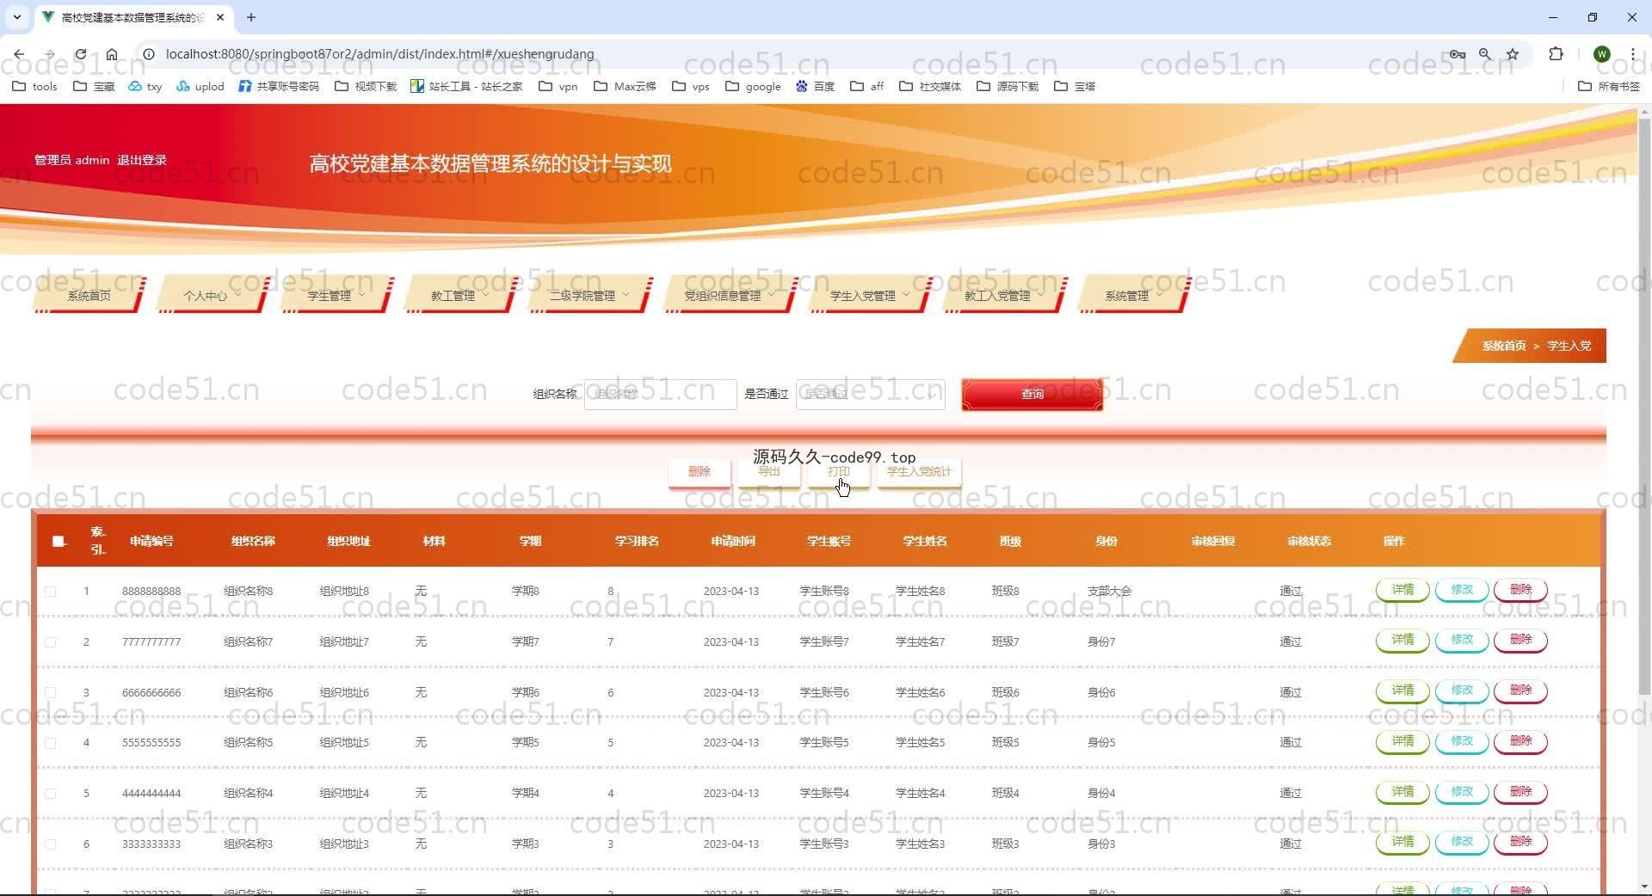Open the Chrome profile avatar W
Screen dimensions: 1652x896
pyautogui.click(x=1601, y=54)
